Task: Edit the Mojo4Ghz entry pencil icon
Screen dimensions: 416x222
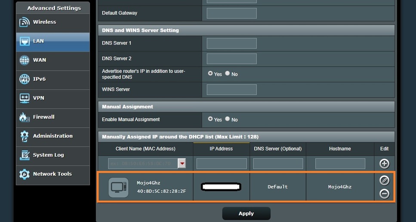Action: pos(384,180)
